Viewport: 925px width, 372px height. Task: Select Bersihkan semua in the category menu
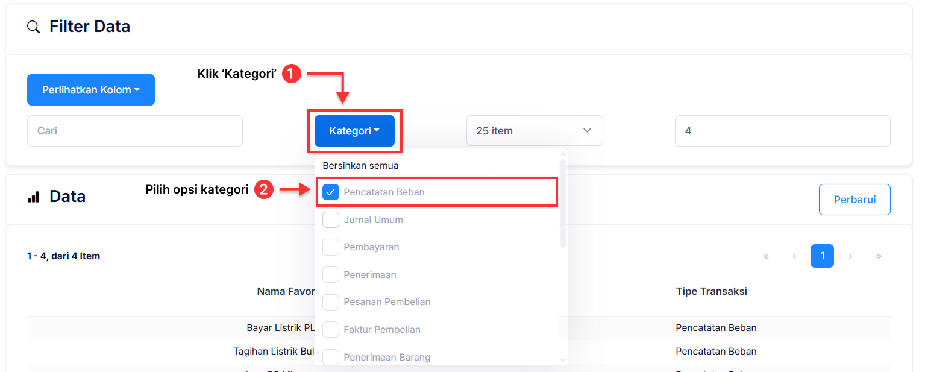tap(360, 165)
